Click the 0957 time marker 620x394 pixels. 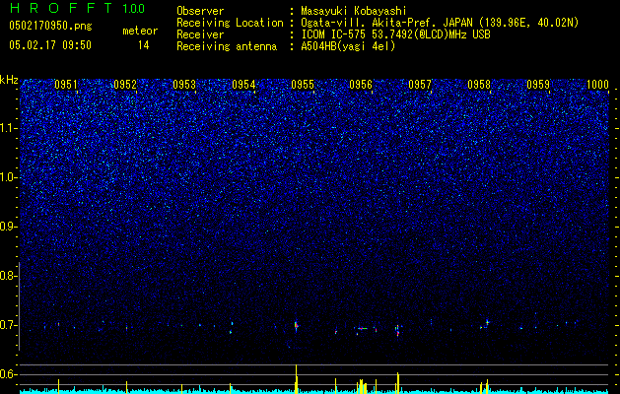pos(420,85)
